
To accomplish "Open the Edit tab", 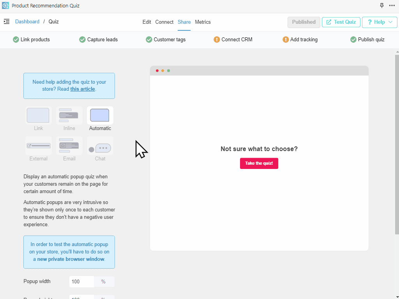I will click(x=147, y=22).
